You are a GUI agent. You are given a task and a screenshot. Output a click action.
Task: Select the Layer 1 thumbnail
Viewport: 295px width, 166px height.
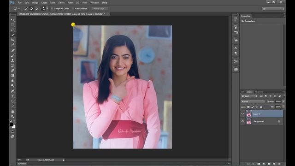[249, 114]
